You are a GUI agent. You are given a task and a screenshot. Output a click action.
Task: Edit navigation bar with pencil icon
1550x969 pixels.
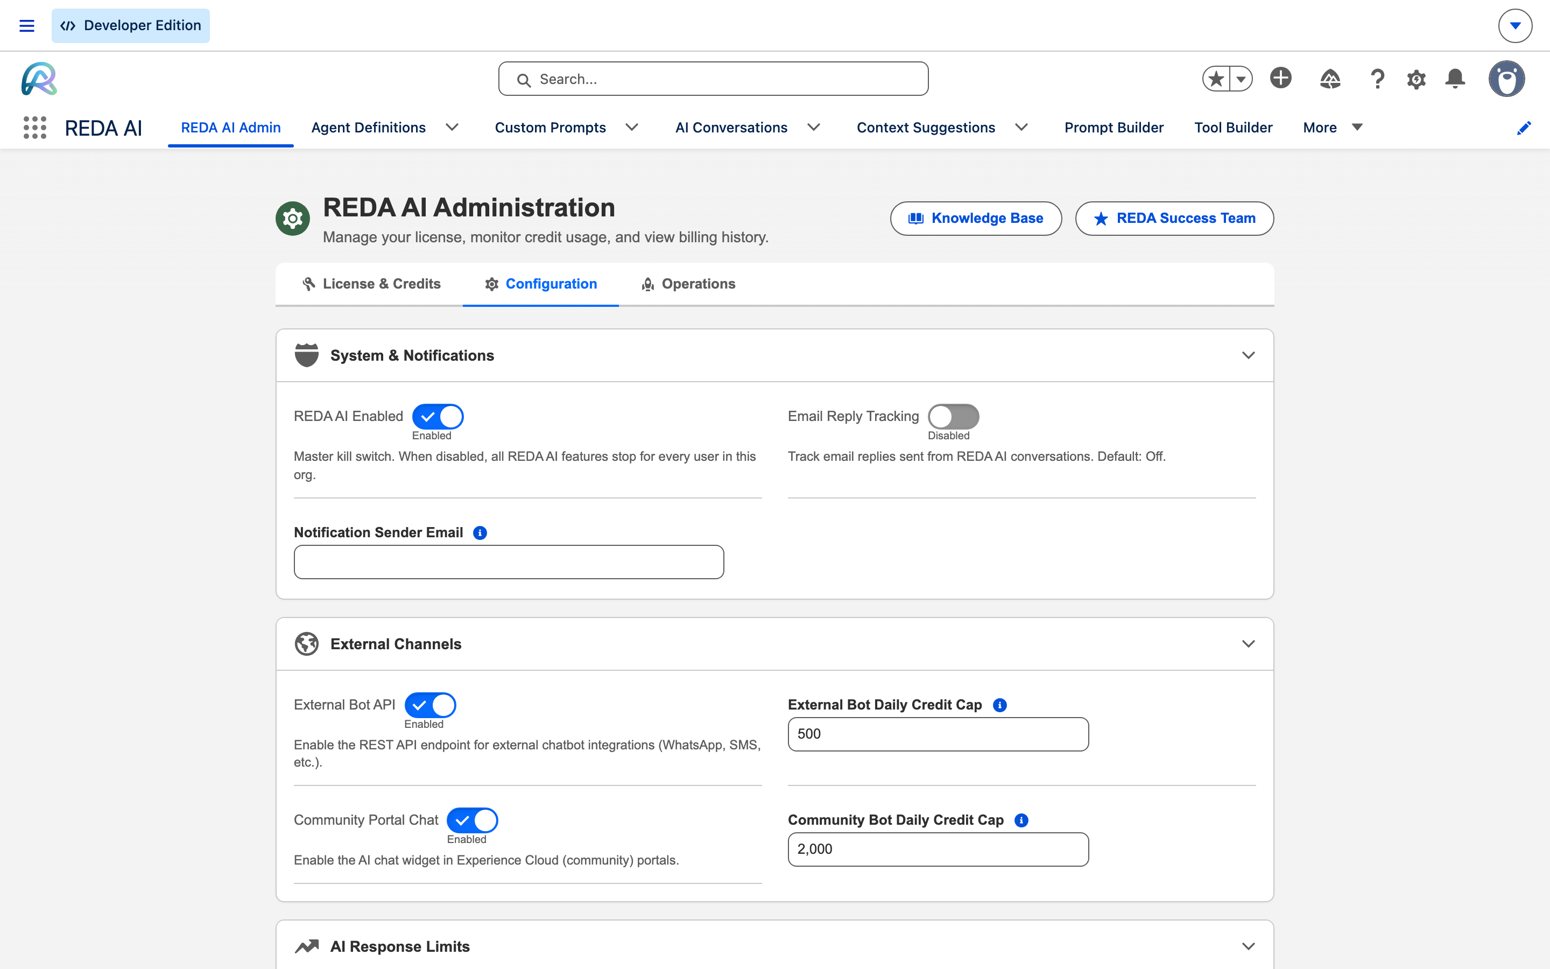point(1524,128)
